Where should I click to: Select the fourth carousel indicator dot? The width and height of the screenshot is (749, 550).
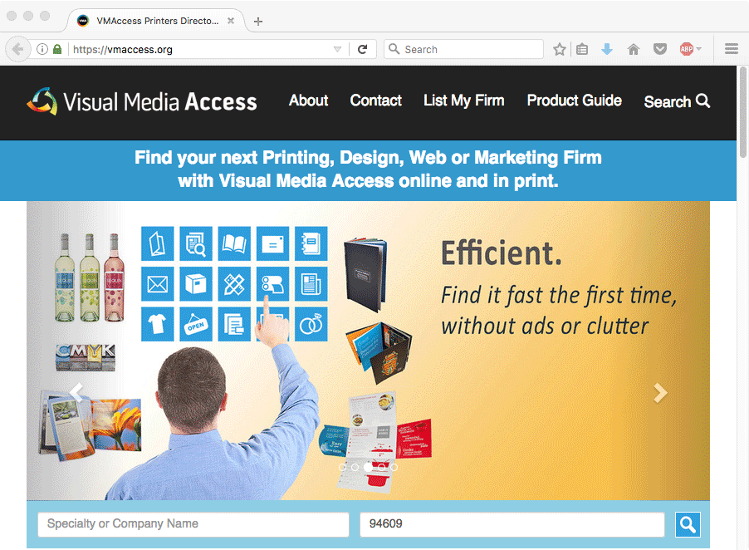coord(381,467)
